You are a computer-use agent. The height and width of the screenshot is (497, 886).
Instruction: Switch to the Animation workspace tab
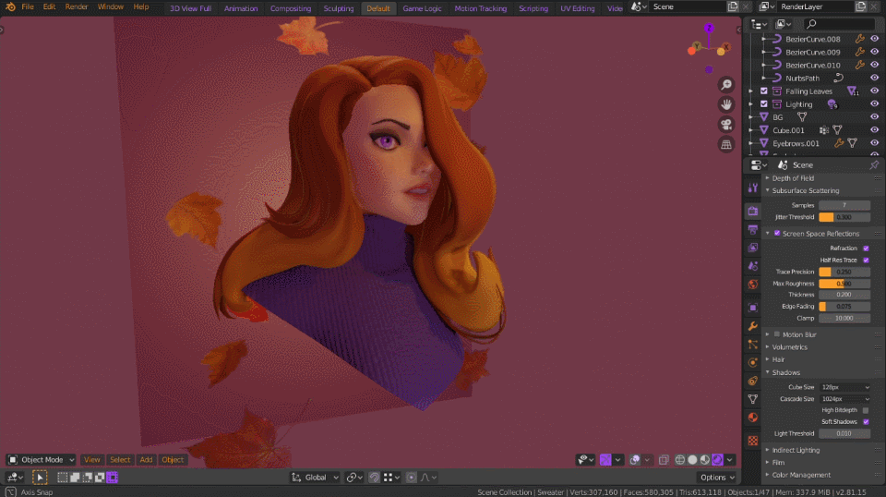[241, 8]
